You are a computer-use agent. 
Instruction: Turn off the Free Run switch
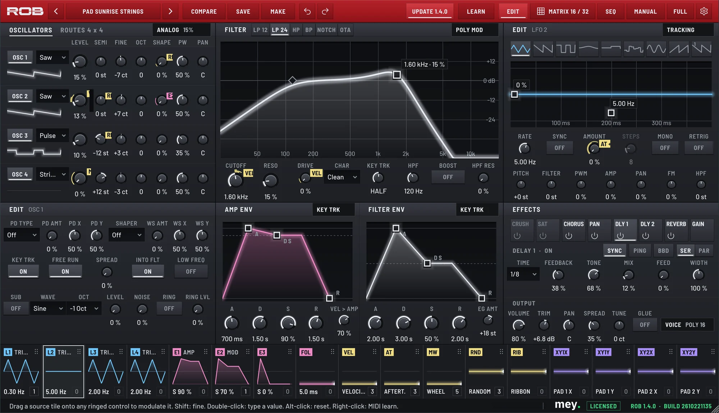click(x=65, y=272)
